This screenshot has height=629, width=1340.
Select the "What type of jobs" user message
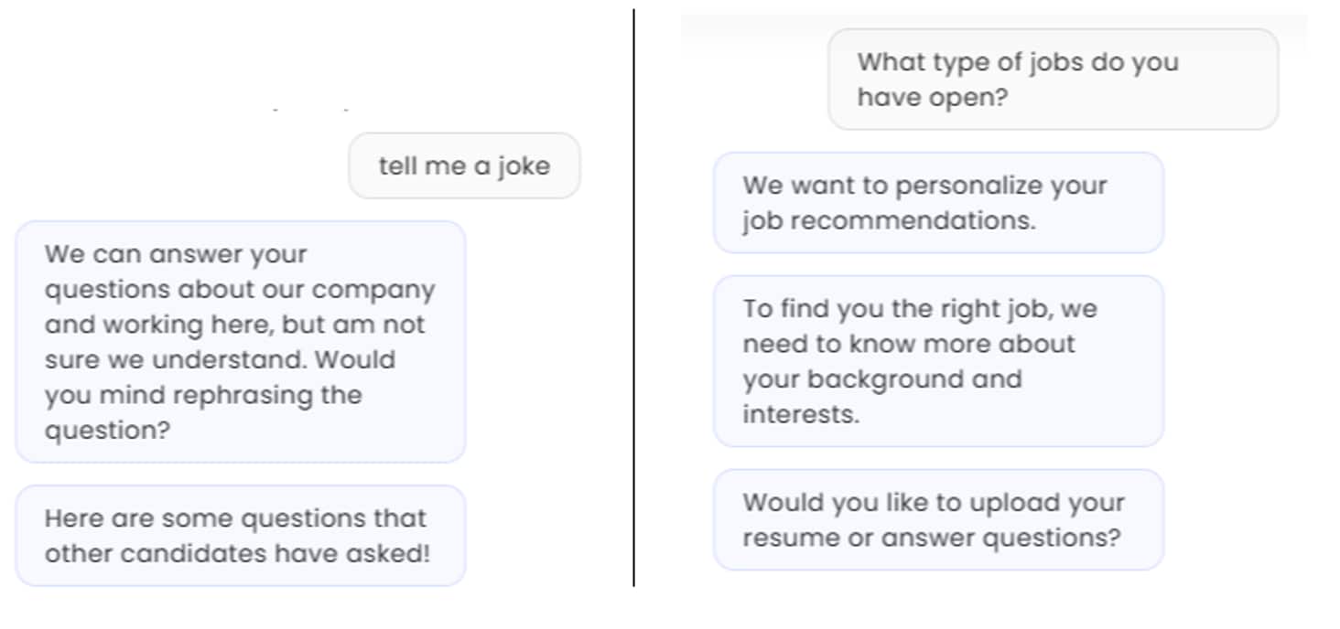(x=1053, y=80)
